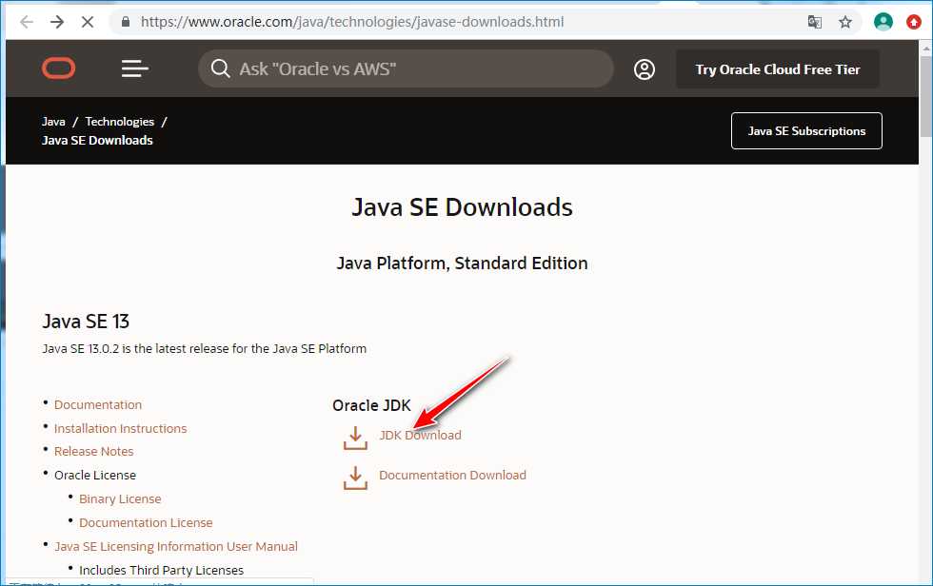Viewport: 933px width, 586px height.
Task: Go to the Technologies breadcrumb
Action: click(x=120, y=121)
